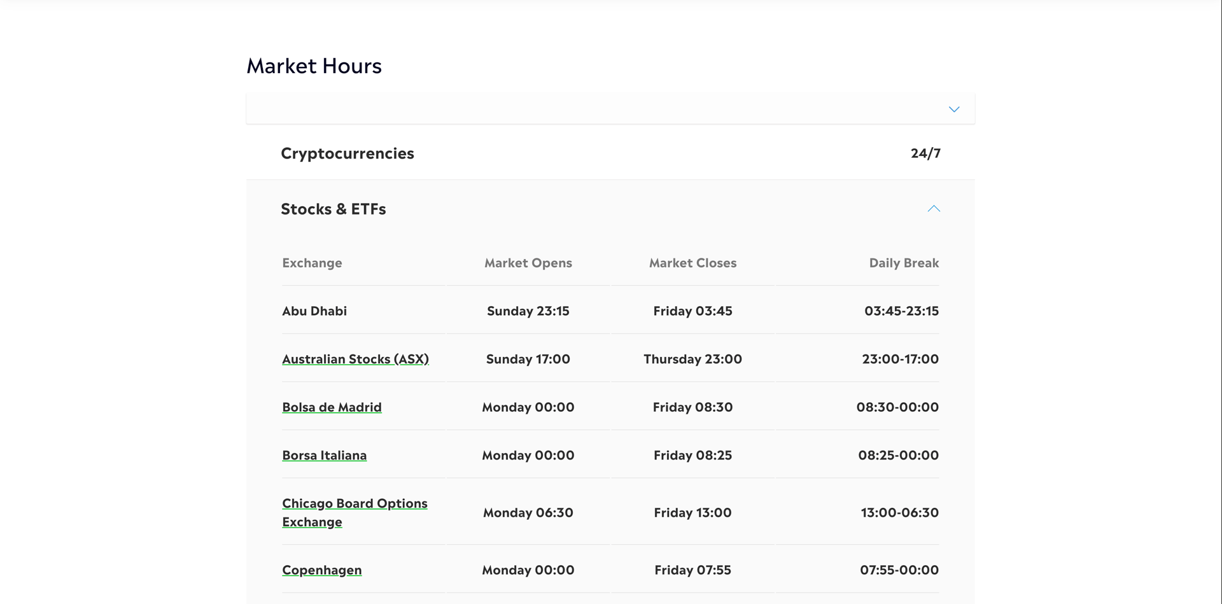Select Bolsa de Madrid closing Friday 08:30
The image size is (1222, 604).
click(692, 407)
